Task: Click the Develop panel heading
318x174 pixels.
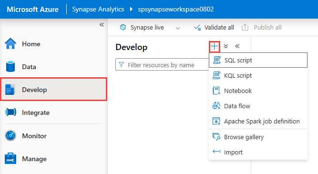Action: click(132, 47)
